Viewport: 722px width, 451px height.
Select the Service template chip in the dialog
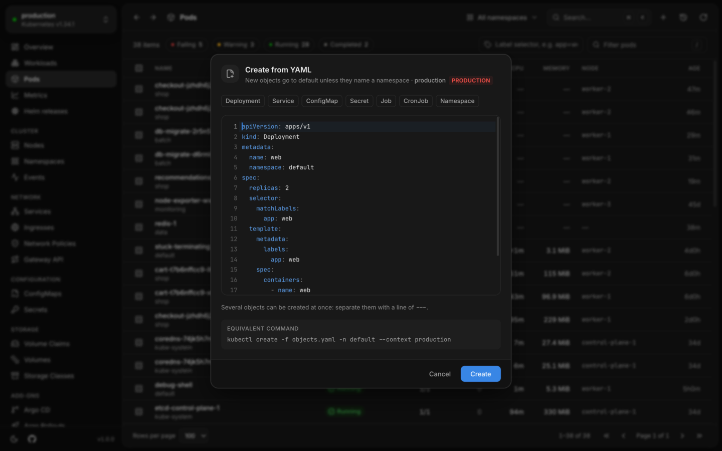283,101
